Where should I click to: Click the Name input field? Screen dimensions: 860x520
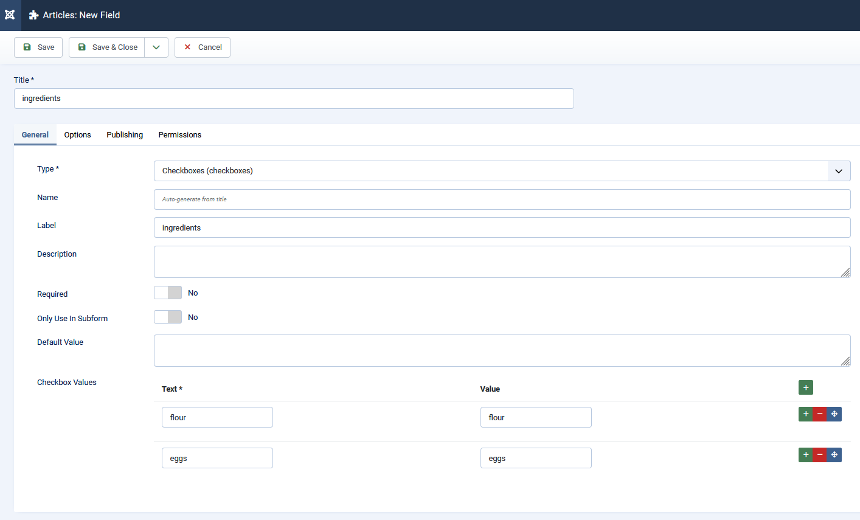[502, 199]
